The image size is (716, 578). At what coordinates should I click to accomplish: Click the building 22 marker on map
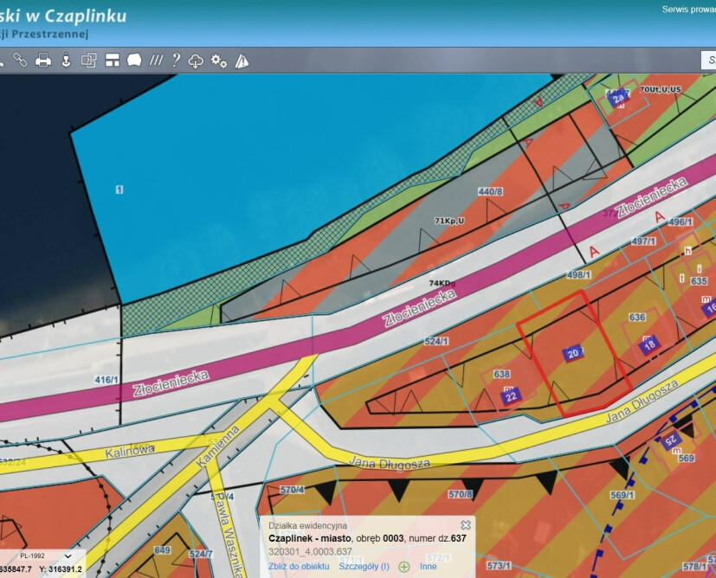(511, 396)
